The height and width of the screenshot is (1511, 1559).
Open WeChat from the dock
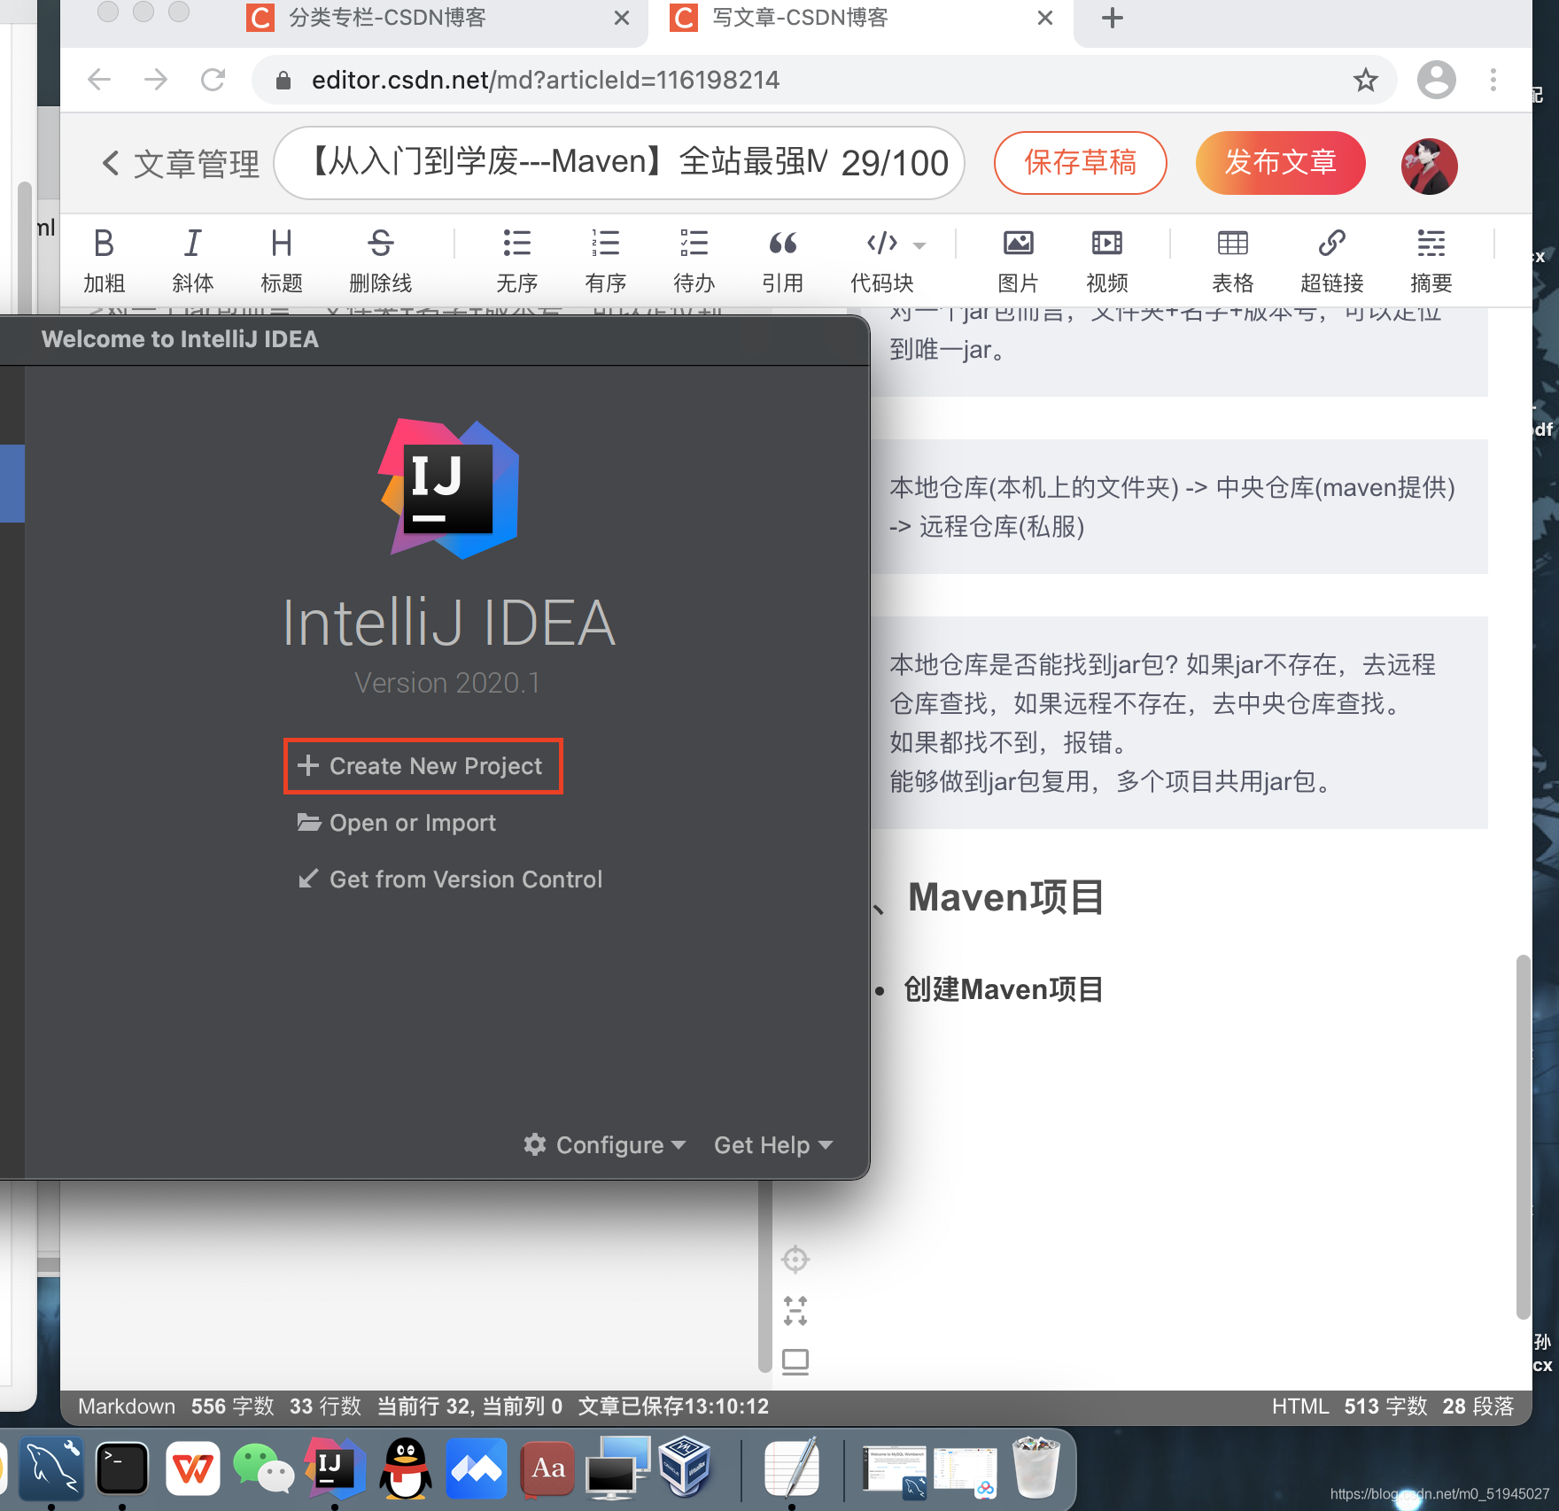[x=264, y=1468]
